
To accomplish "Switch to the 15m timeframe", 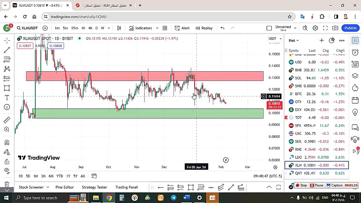I will coord(74,28).
